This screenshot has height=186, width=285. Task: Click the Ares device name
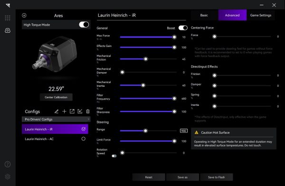58,16
